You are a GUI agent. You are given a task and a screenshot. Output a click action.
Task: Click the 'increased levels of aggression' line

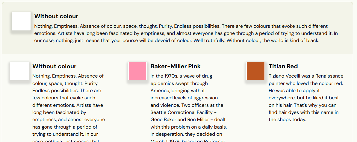click(x=184, y=98)
